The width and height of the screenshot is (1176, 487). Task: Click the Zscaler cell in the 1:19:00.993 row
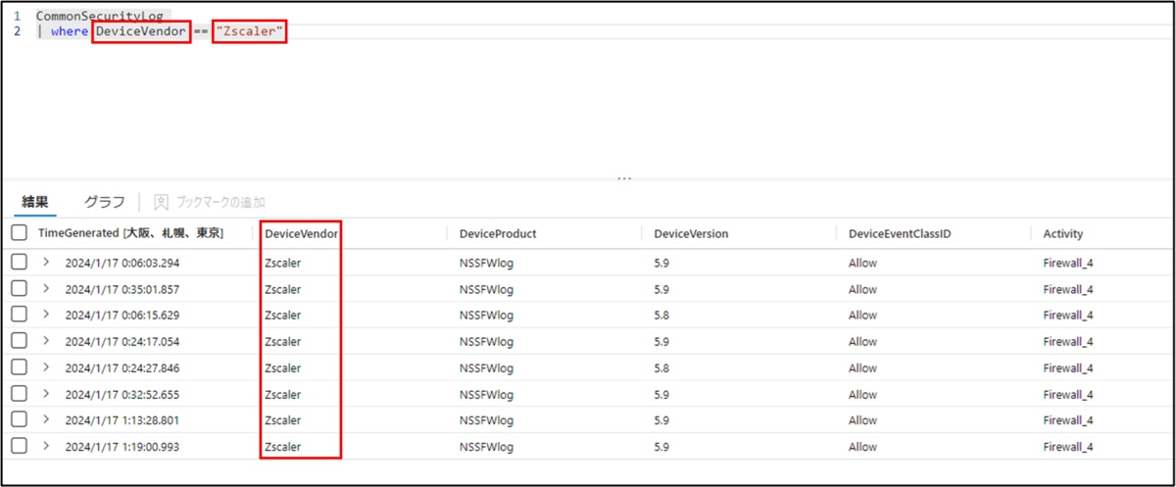tap(283, 446)
